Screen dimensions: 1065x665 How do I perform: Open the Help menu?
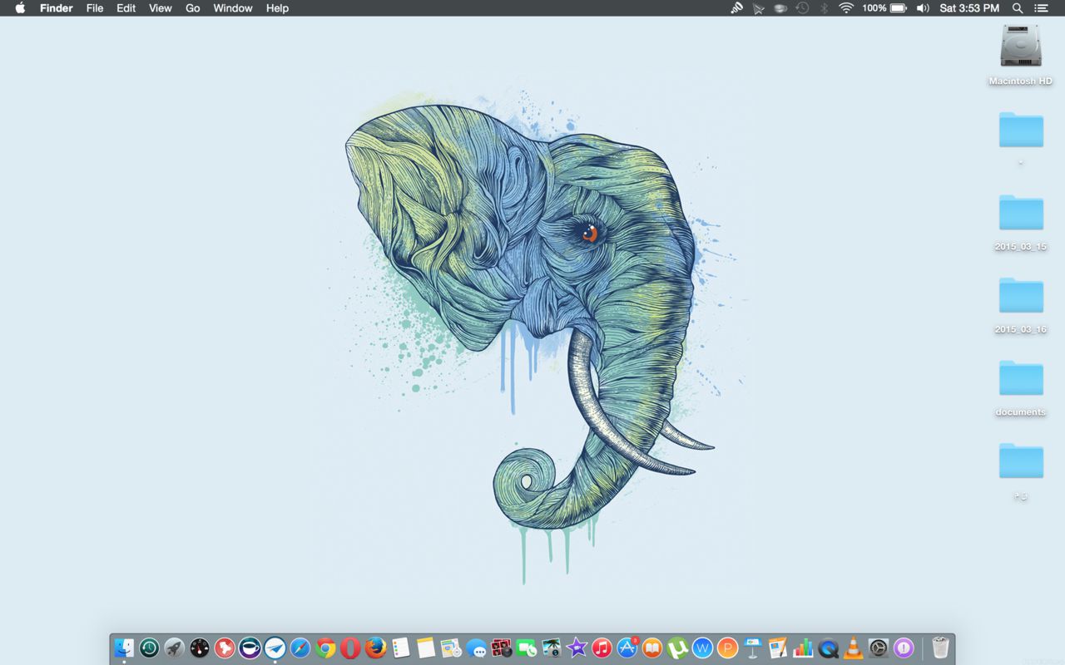click(x=277, y=7)
